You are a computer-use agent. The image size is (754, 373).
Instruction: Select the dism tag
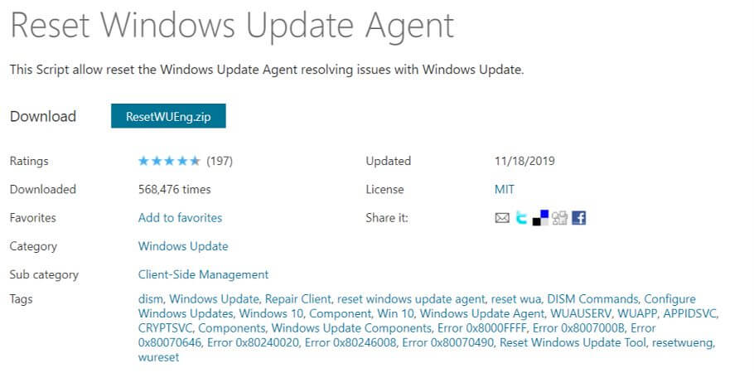click(150, 299)
